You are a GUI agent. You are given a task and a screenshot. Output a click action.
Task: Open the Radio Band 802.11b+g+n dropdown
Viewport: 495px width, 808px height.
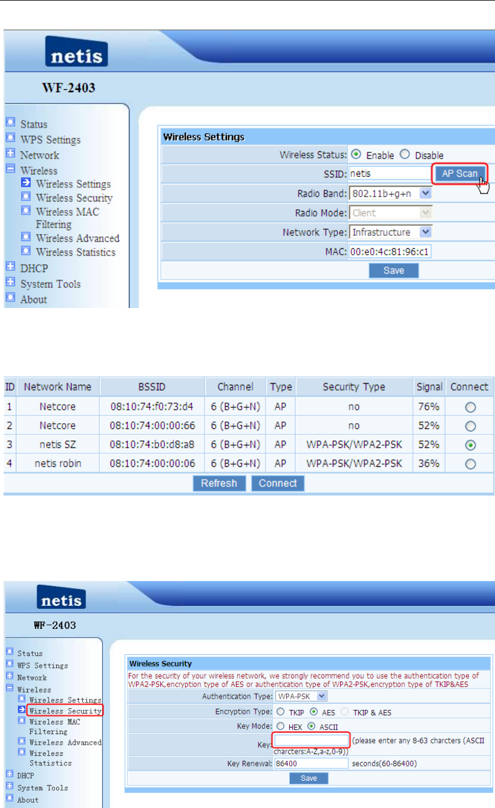point(390,193)
